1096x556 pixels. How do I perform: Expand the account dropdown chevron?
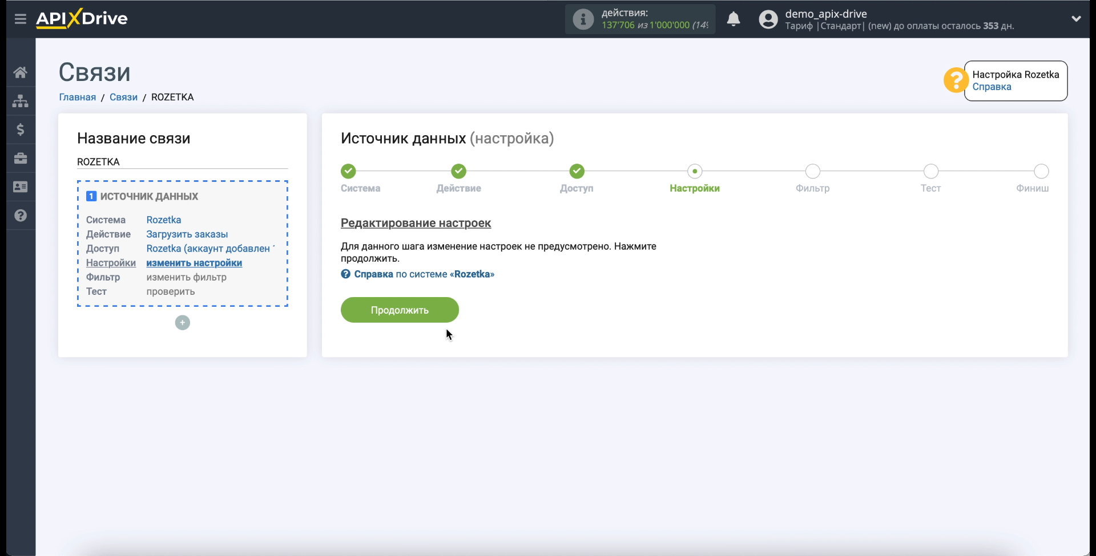[x=1076, y=19]
